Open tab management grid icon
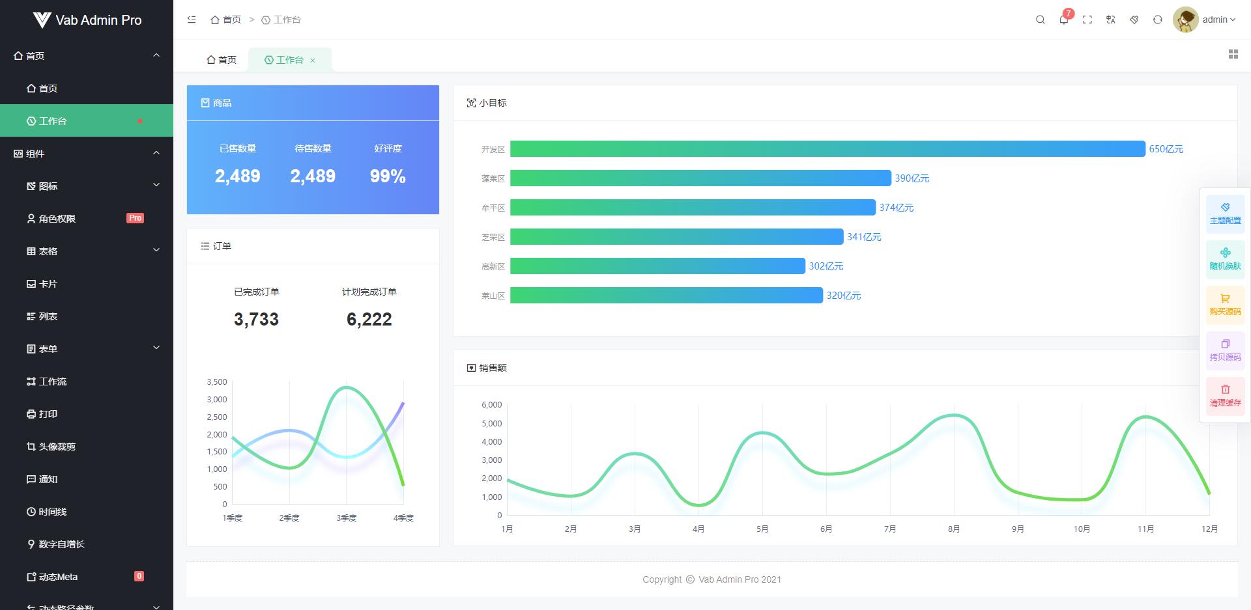 1233,54
